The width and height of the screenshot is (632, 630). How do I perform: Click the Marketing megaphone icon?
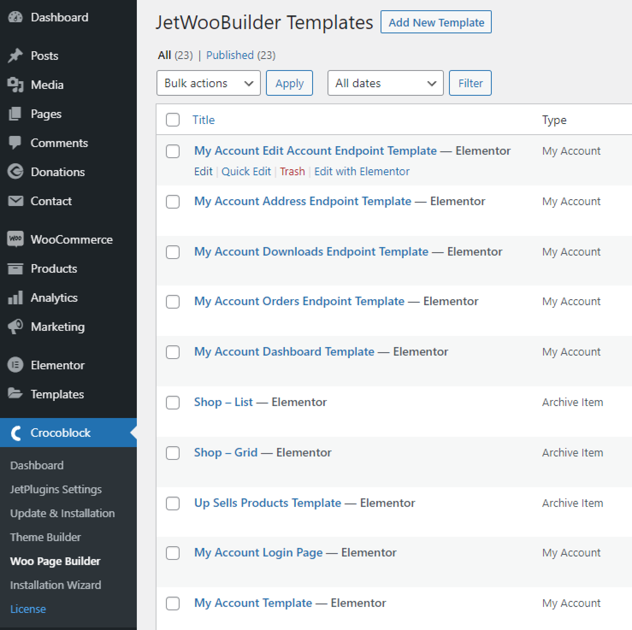pyautogui.click(x=15, y=327)
